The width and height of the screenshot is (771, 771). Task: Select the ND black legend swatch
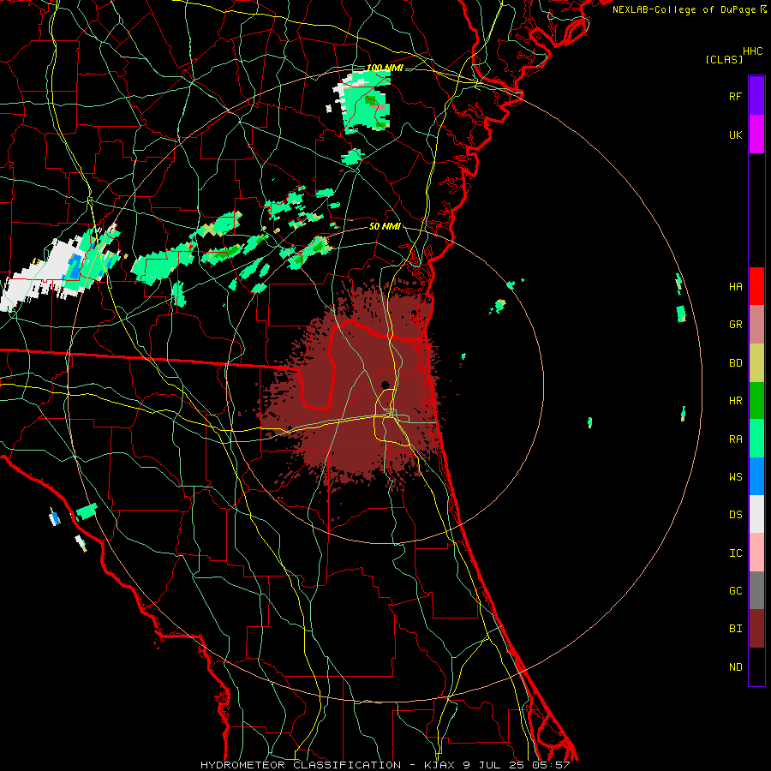[x=756, y=666]
